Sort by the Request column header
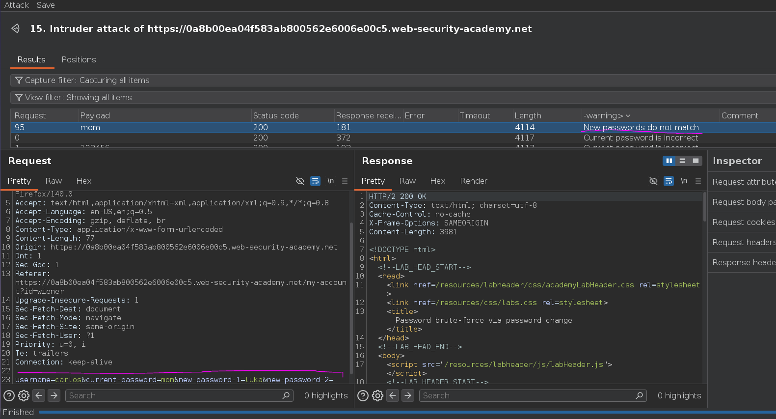 (45, 115)
